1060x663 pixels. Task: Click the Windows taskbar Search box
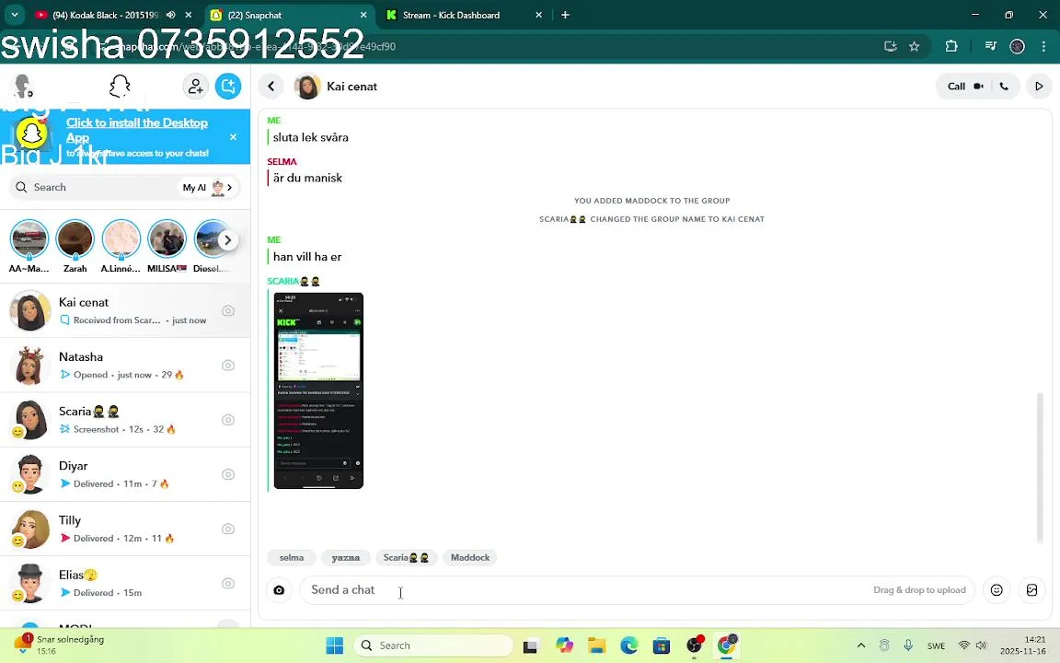[434, 646]
